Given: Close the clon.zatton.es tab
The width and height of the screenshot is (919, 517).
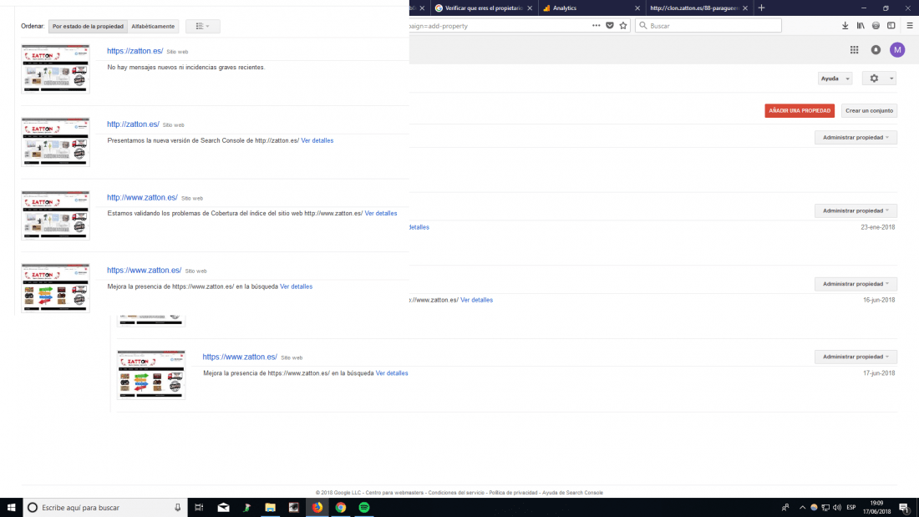Looking at the screenshot, I should click(745, 8).
